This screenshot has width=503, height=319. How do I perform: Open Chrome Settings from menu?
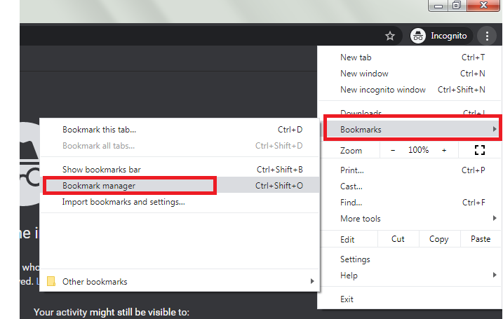pyautogui.click(x=355, y=259)
